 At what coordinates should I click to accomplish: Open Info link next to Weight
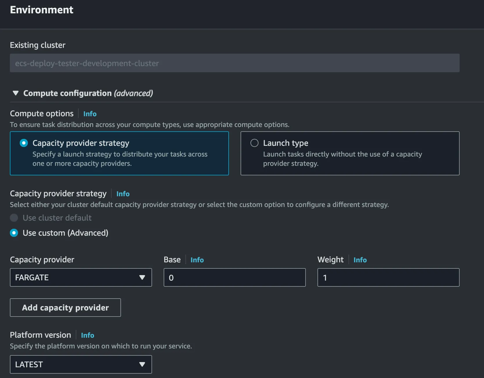[360, 260]
